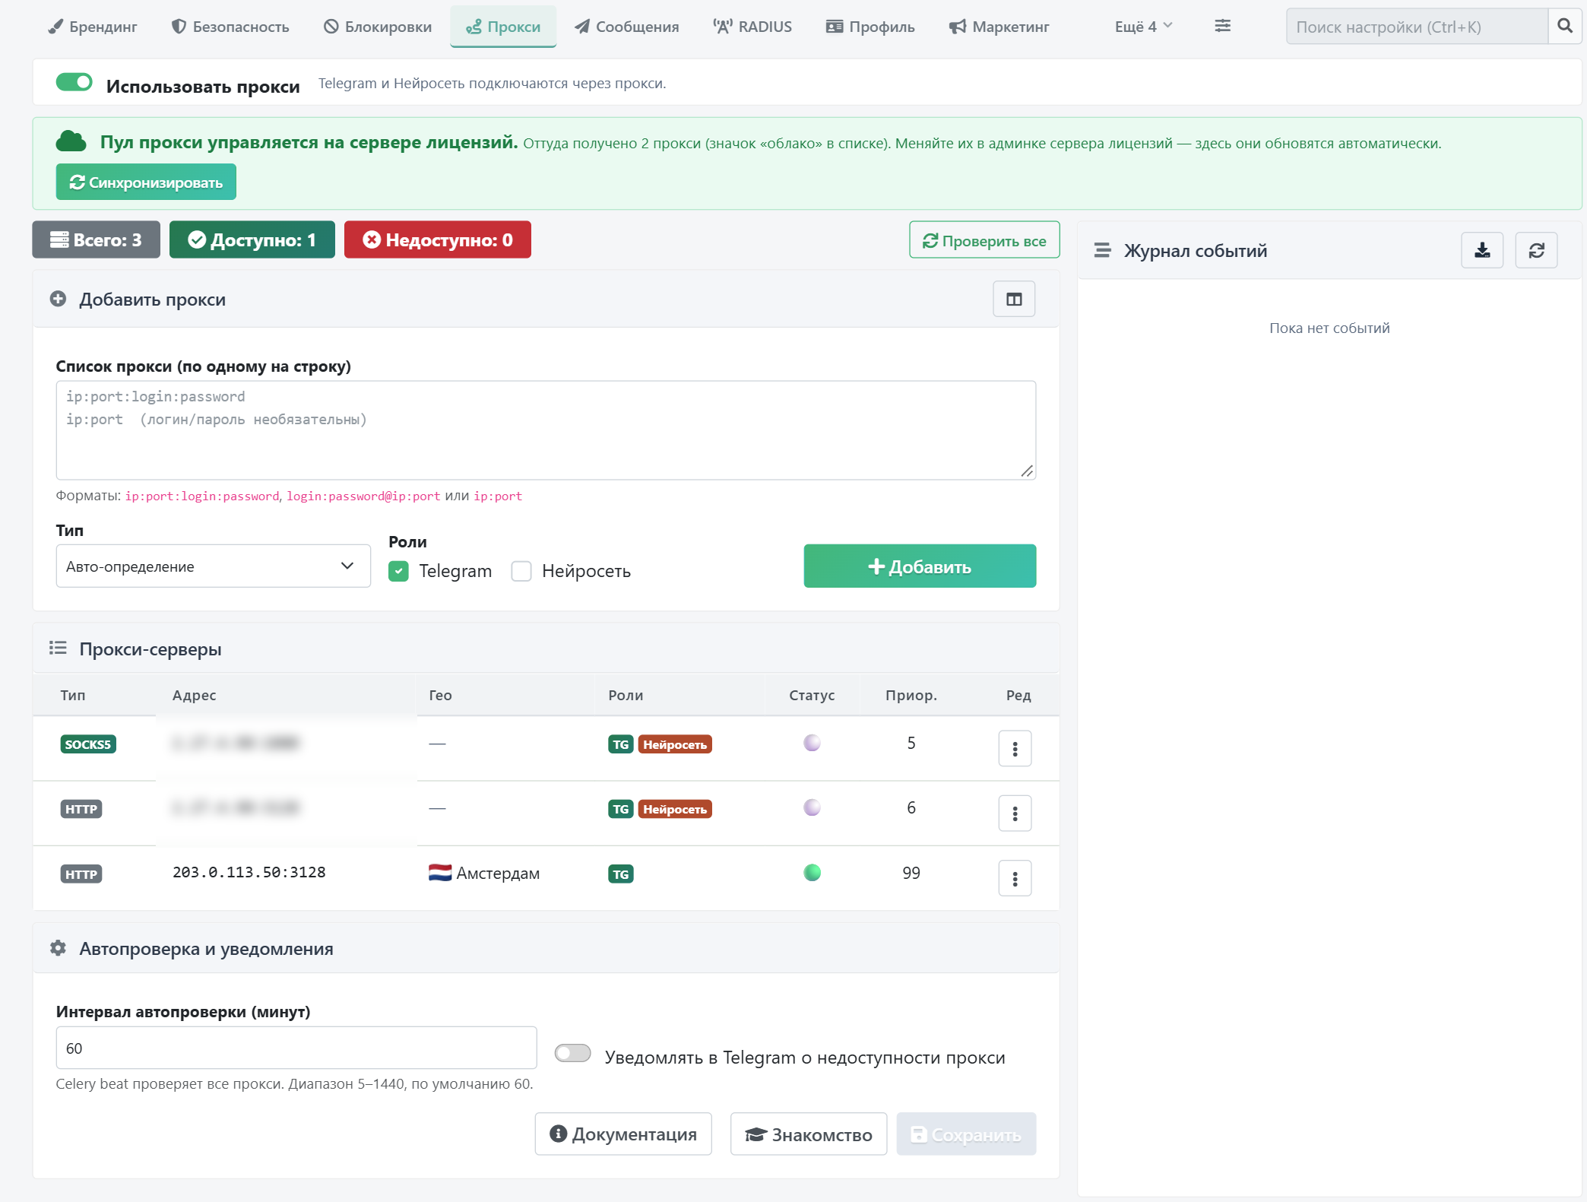The height and width of the screenshot is (1202, 1587).
Task: Select the Маркетинг tab
Action: [x=999, y=27]
